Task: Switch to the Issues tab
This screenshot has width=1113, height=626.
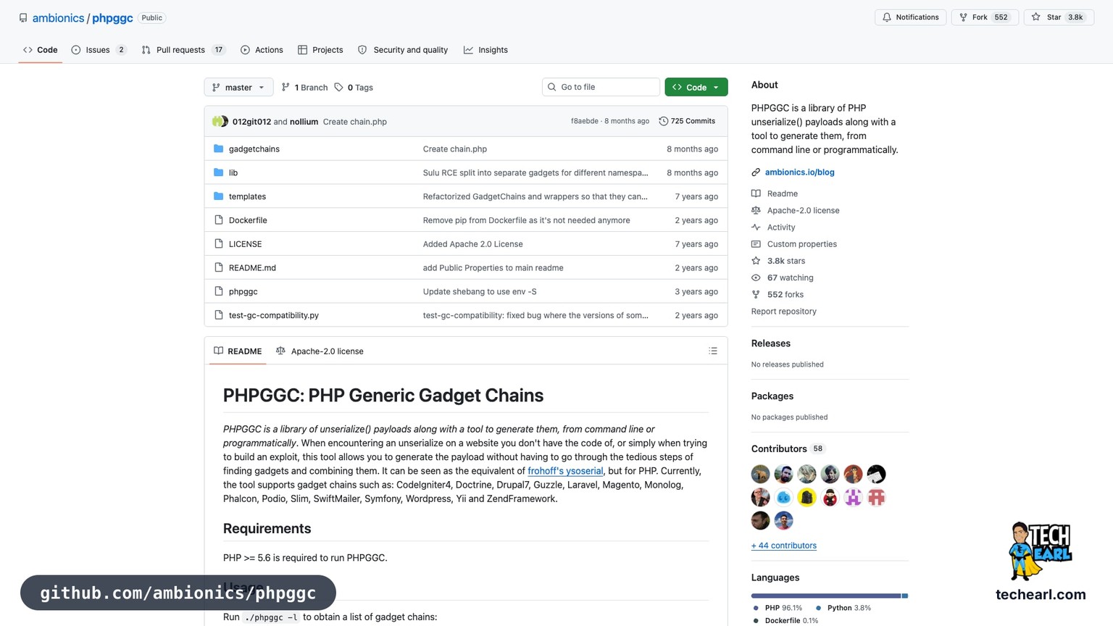Action: (x=99, y=50)
